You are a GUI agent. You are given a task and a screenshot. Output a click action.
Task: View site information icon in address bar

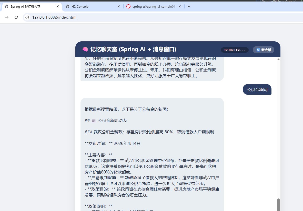[x=27, y=17]
